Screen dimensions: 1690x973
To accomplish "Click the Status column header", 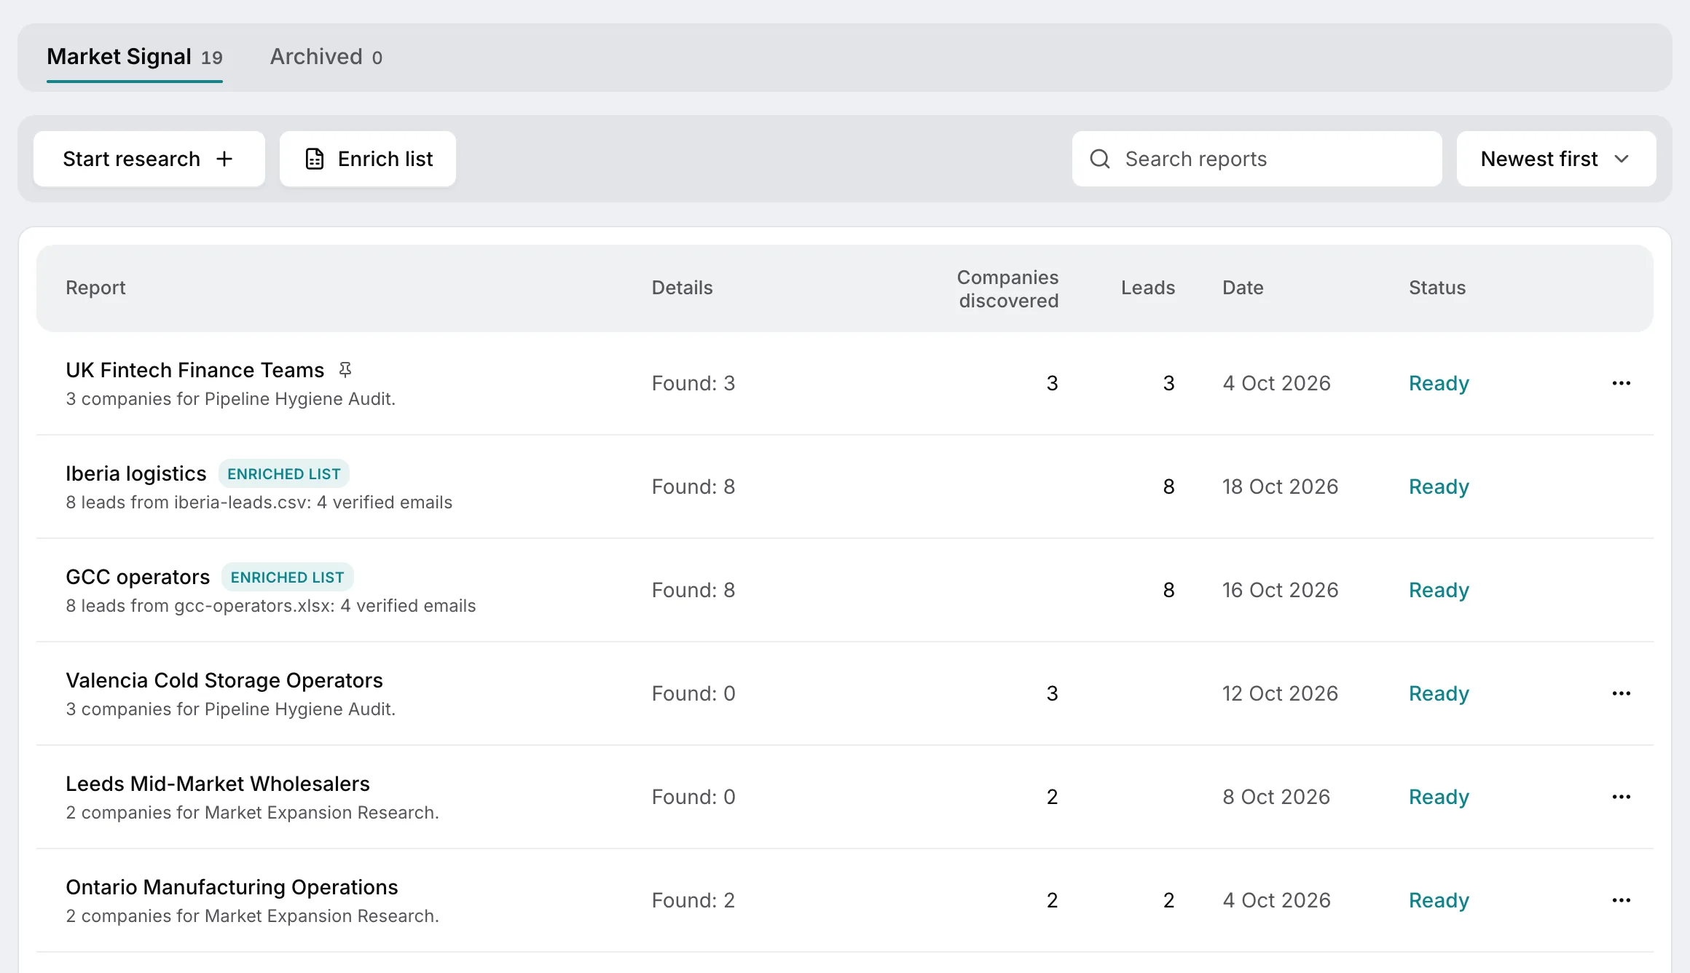I will [x=1437, y=288].
